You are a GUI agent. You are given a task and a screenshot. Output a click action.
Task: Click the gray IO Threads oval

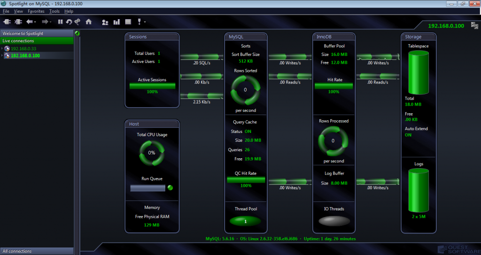coord(333,221)
